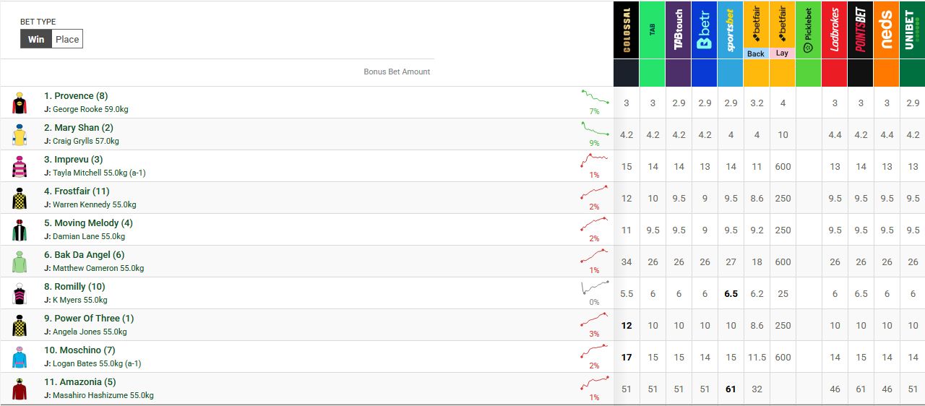The height and width of the screenshot is (406, 925).
Task: Click Amazonia's dark red jockey silk icon
Action: tap(20, 389)
